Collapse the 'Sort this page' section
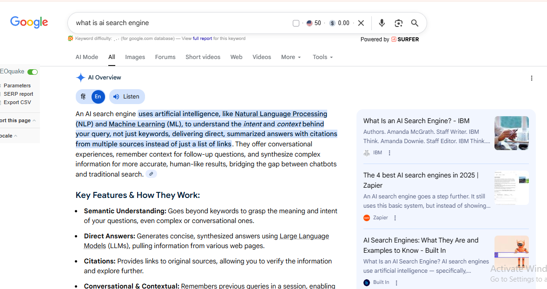This screenshot has width=547, height=289. tap(18, 120)
